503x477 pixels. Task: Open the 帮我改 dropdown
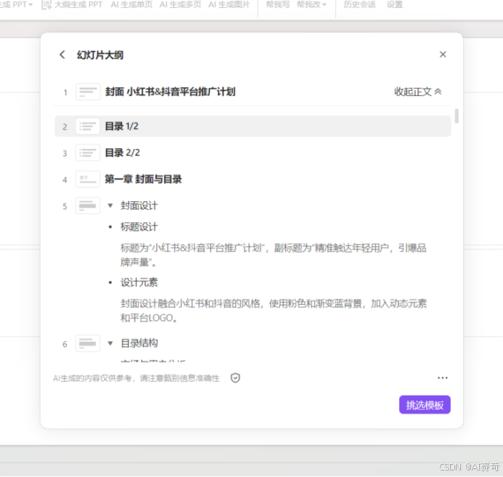[312, 5]
